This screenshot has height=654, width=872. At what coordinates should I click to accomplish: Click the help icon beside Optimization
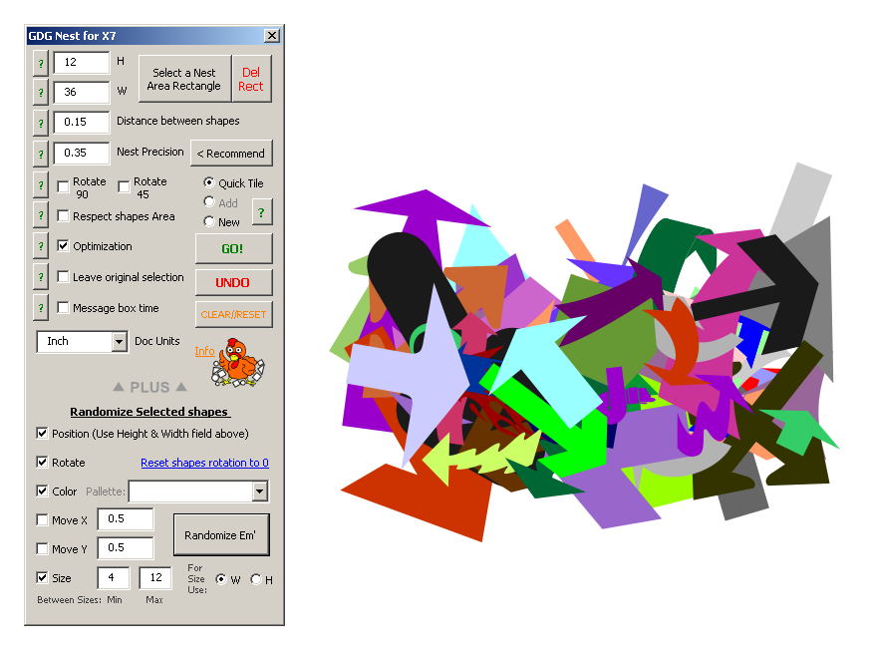tap(41, 246)
